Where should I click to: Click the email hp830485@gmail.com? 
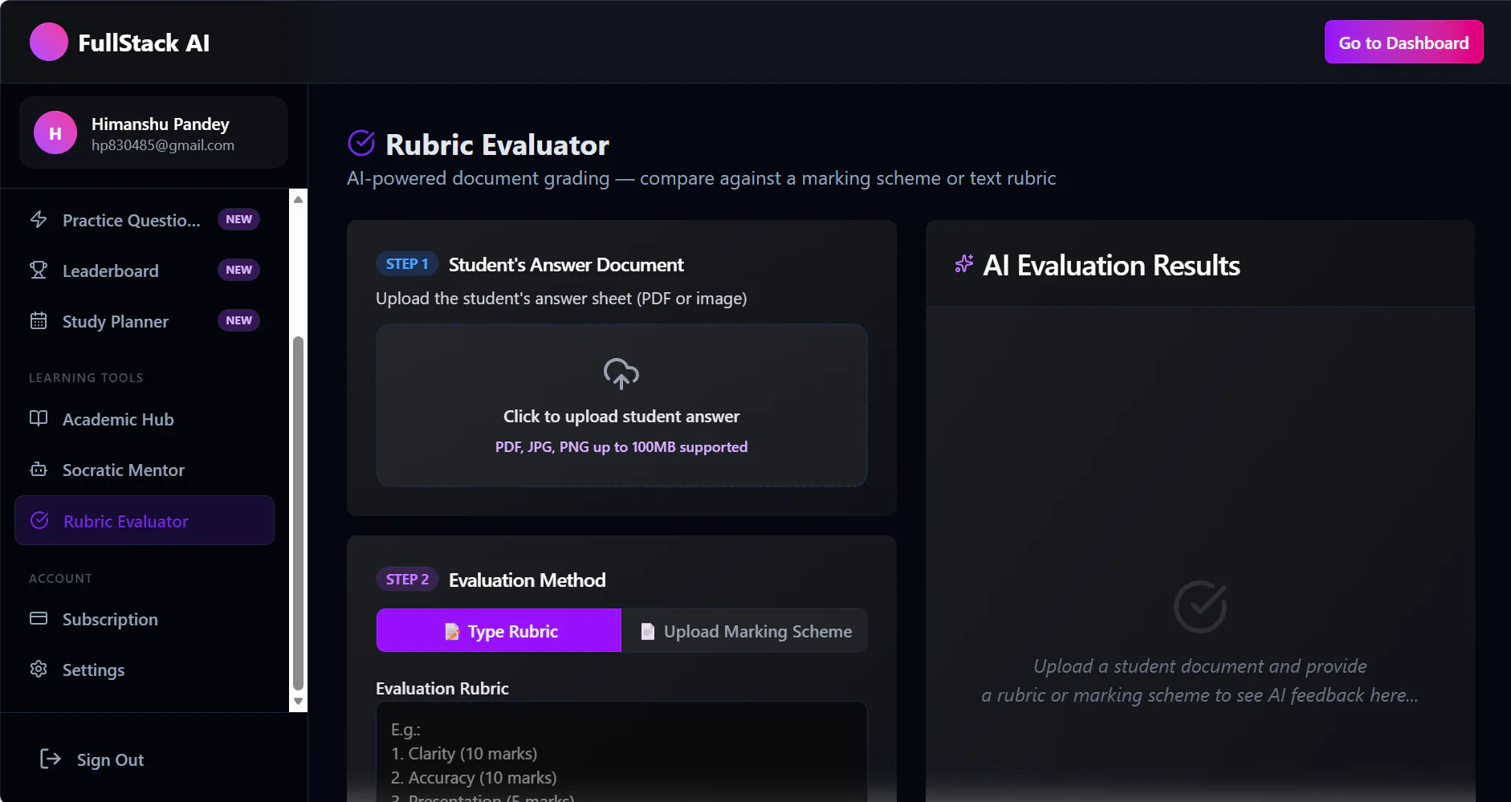click(163, 145)
